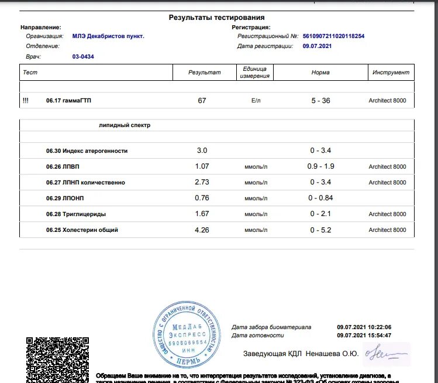Click the 'Инструмент' column header
The image size is (438, 383).
[x=391, y=73]
